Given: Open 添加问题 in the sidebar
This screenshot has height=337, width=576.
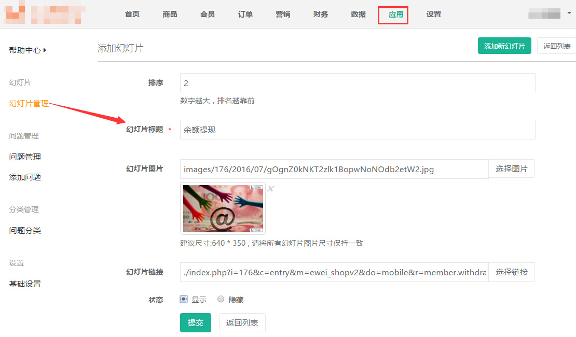Looking at the screenshot, I should click(x=25, y=177).
